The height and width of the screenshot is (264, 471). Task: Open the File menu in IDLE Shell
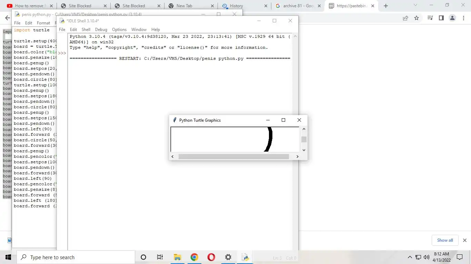[x=62, y=30]
